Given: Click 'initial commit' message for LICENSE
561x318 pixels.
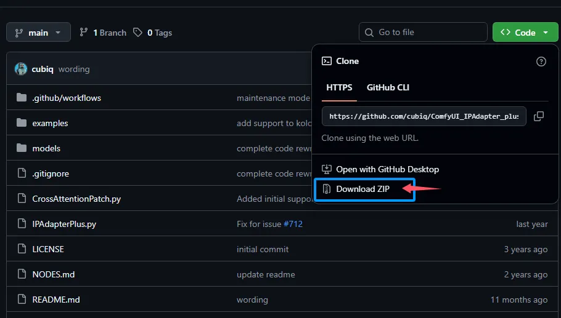Looking at the screenshot, I should (263, 249).
